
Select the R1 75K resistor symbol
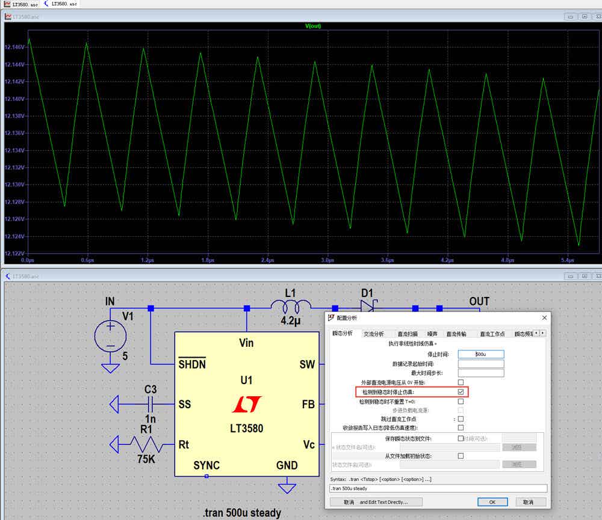pyautogui.click(x=146, y=444)
